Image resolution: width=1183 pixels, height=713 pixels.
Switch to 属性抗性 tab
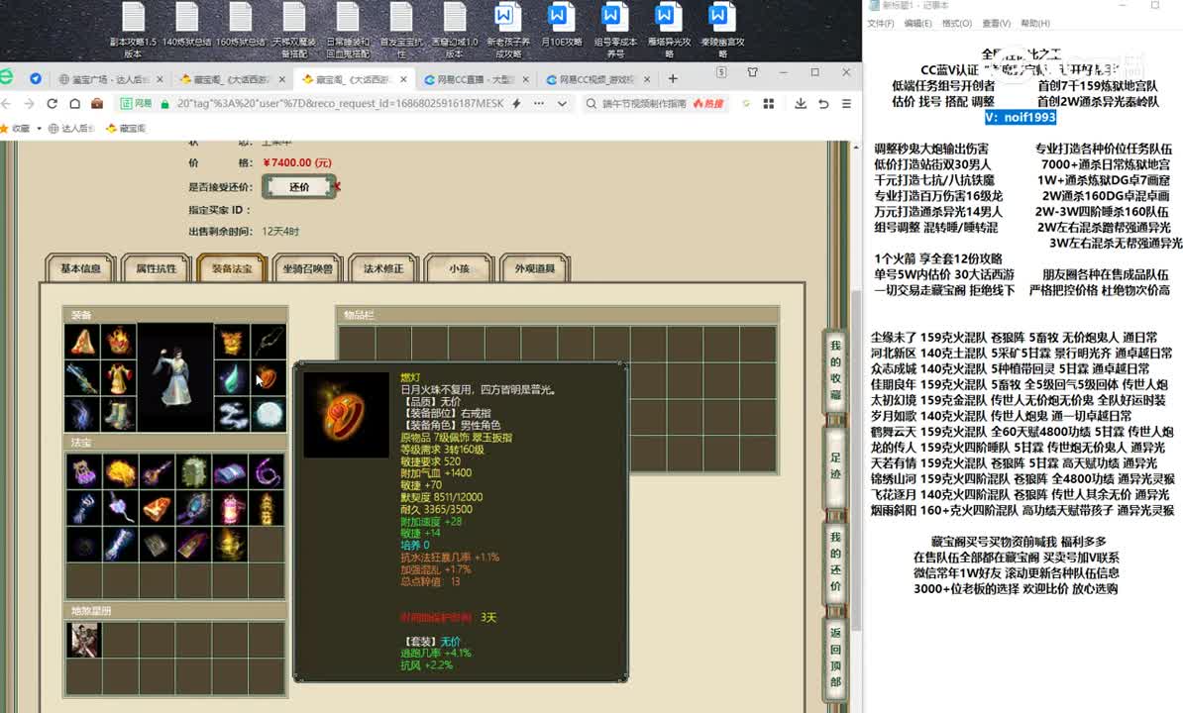tap(156, 268)
